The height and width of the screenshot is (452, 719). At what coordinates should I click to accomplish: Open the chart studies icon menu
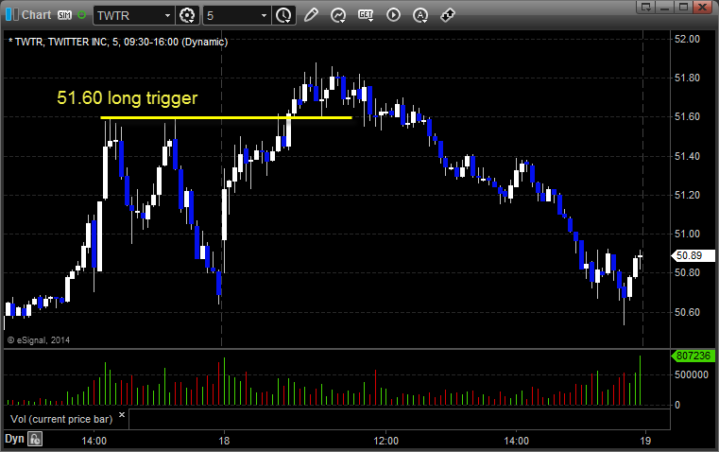pos(338,15)
